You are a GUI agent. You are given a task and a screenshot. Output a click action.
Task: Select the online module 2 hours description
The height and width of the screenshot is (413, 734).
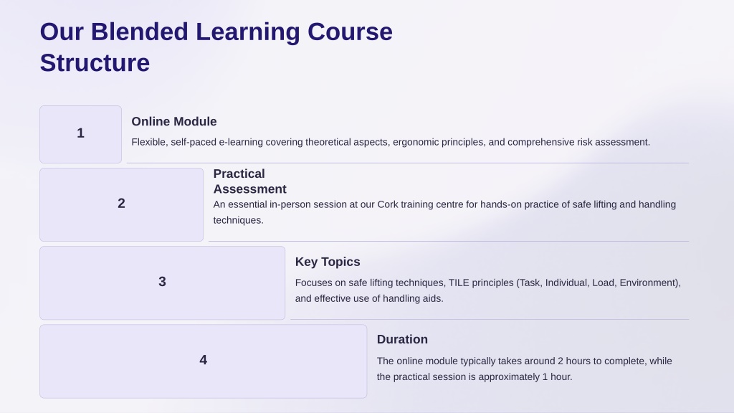pos(524,369)
